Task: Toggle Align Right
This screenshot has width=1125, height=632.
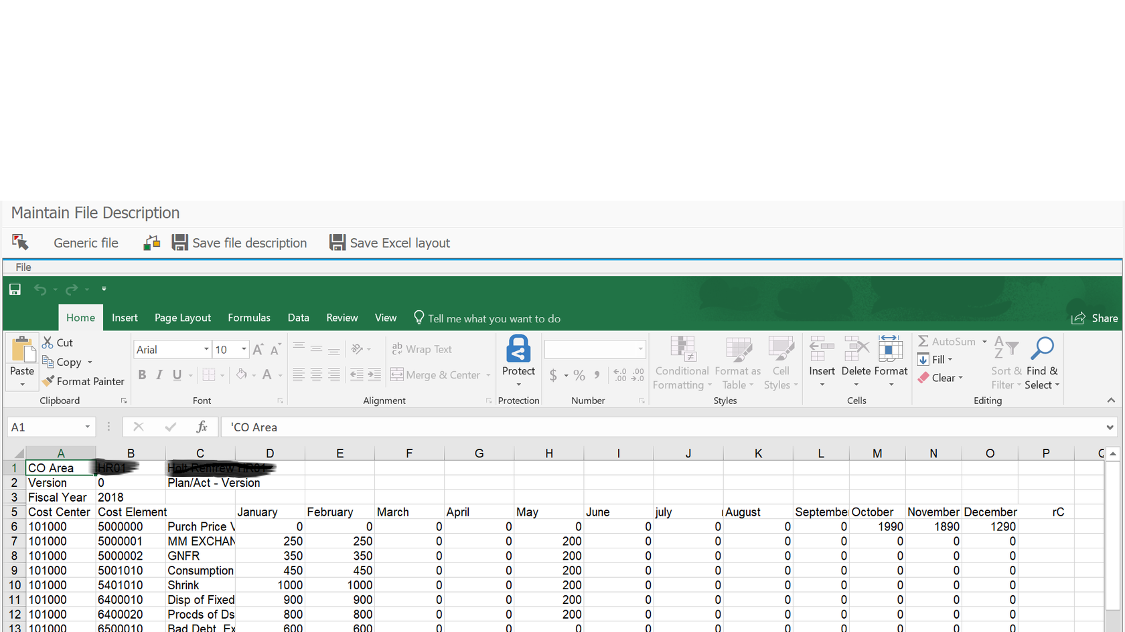Action: tap(333, 375)
